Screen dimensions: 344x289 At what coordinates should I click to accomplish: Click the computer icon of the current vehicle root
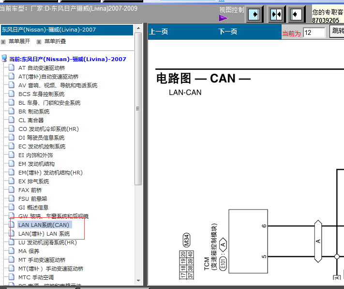pos(4,59)
